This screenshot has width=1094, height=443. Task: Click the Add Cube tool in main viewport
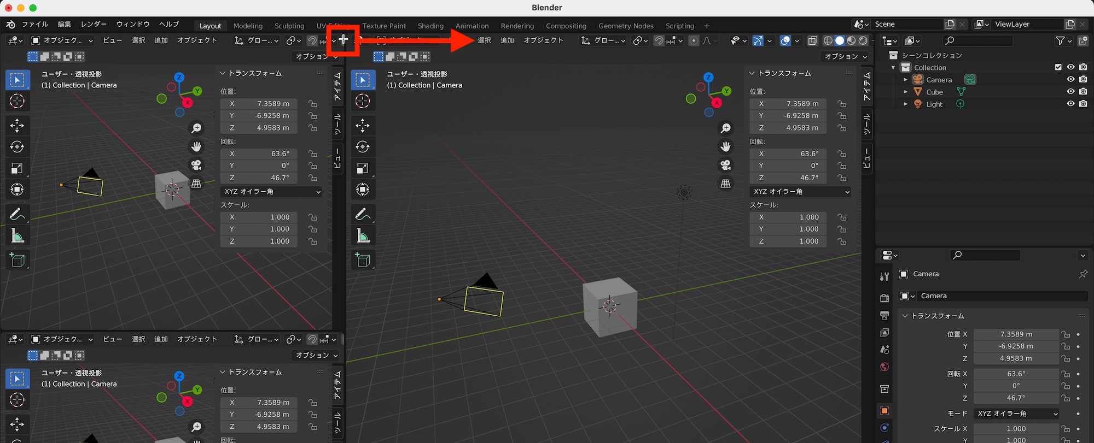[363, 260]
